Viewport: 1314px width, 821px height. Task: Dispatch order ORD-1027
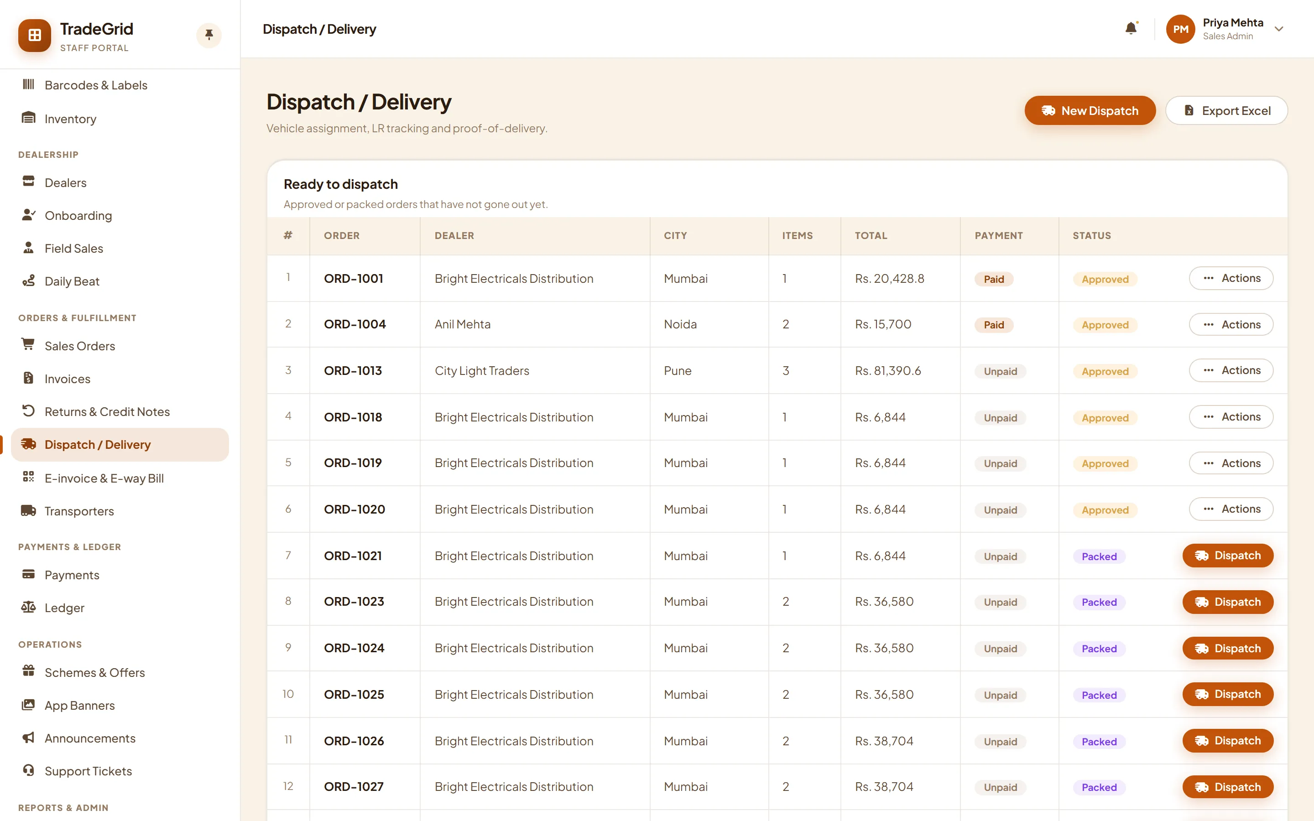click(1228, 787)
